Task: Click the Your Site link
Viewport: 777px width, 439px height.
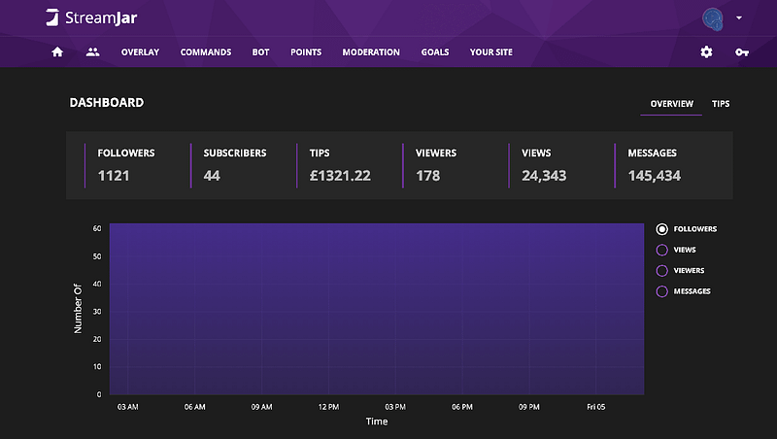Action: click(x=490, y=52)
